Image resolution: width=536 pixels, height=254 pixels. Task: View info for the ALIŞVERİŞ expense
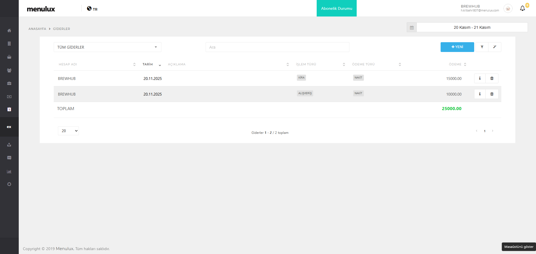click(x=479, y=94)
